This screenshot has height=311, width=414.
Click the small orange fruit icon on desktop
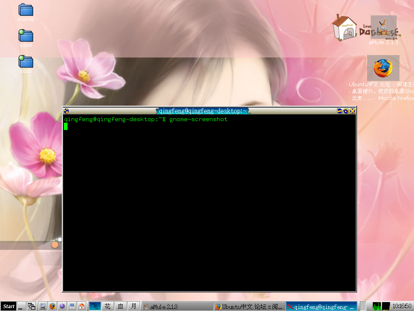point(55,244)
